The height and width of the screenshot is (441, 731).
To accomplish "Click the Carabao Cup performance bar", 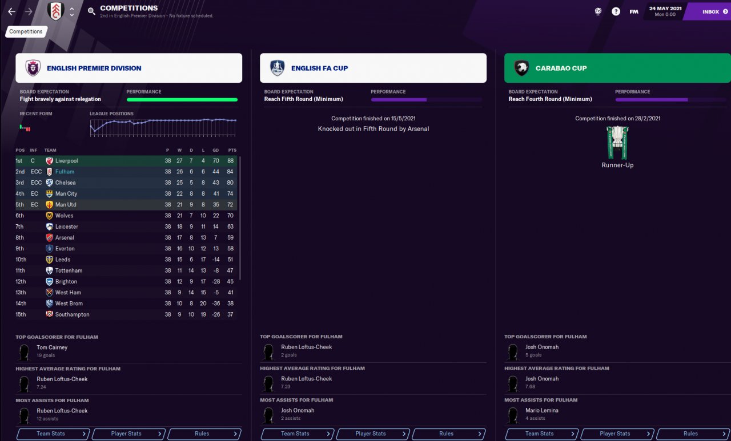I will [x=670, y=100].
